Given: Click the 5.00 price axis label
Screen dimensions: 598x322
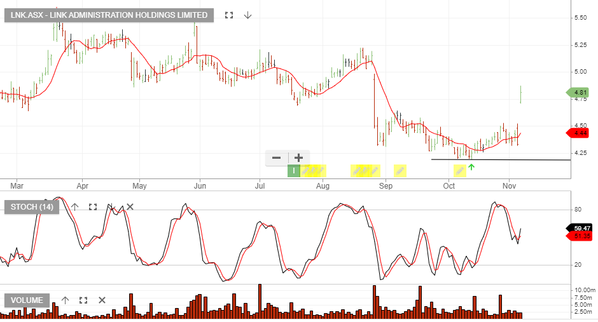Looking at the screenshot, I should 580,72.
